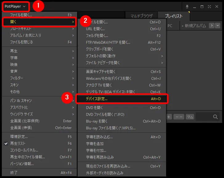Expand the 映像 submenu
The width and height of the screenshot is (224, 178).
(39, 65)
